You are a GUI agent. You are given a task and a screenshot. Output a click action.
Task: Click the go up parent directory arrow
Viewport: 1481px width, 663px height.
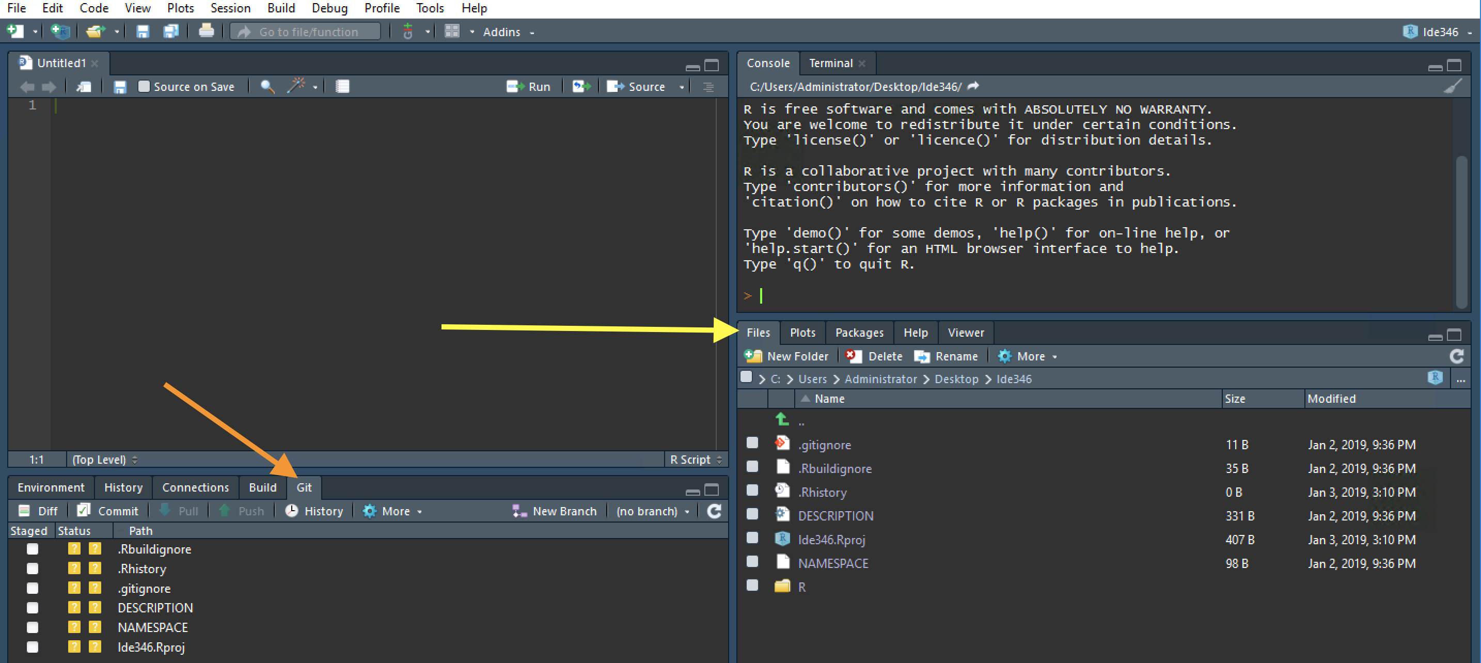782,419
